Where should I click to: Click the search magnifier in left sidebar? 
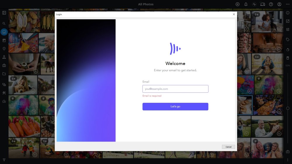4,24
